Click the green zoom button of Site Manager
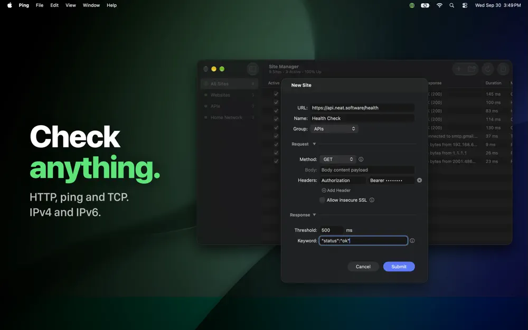This screenshot has height=330, width=528. pos(222,69)
